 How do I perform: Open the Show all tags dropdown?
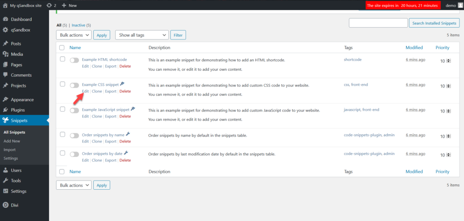(142, 35)
